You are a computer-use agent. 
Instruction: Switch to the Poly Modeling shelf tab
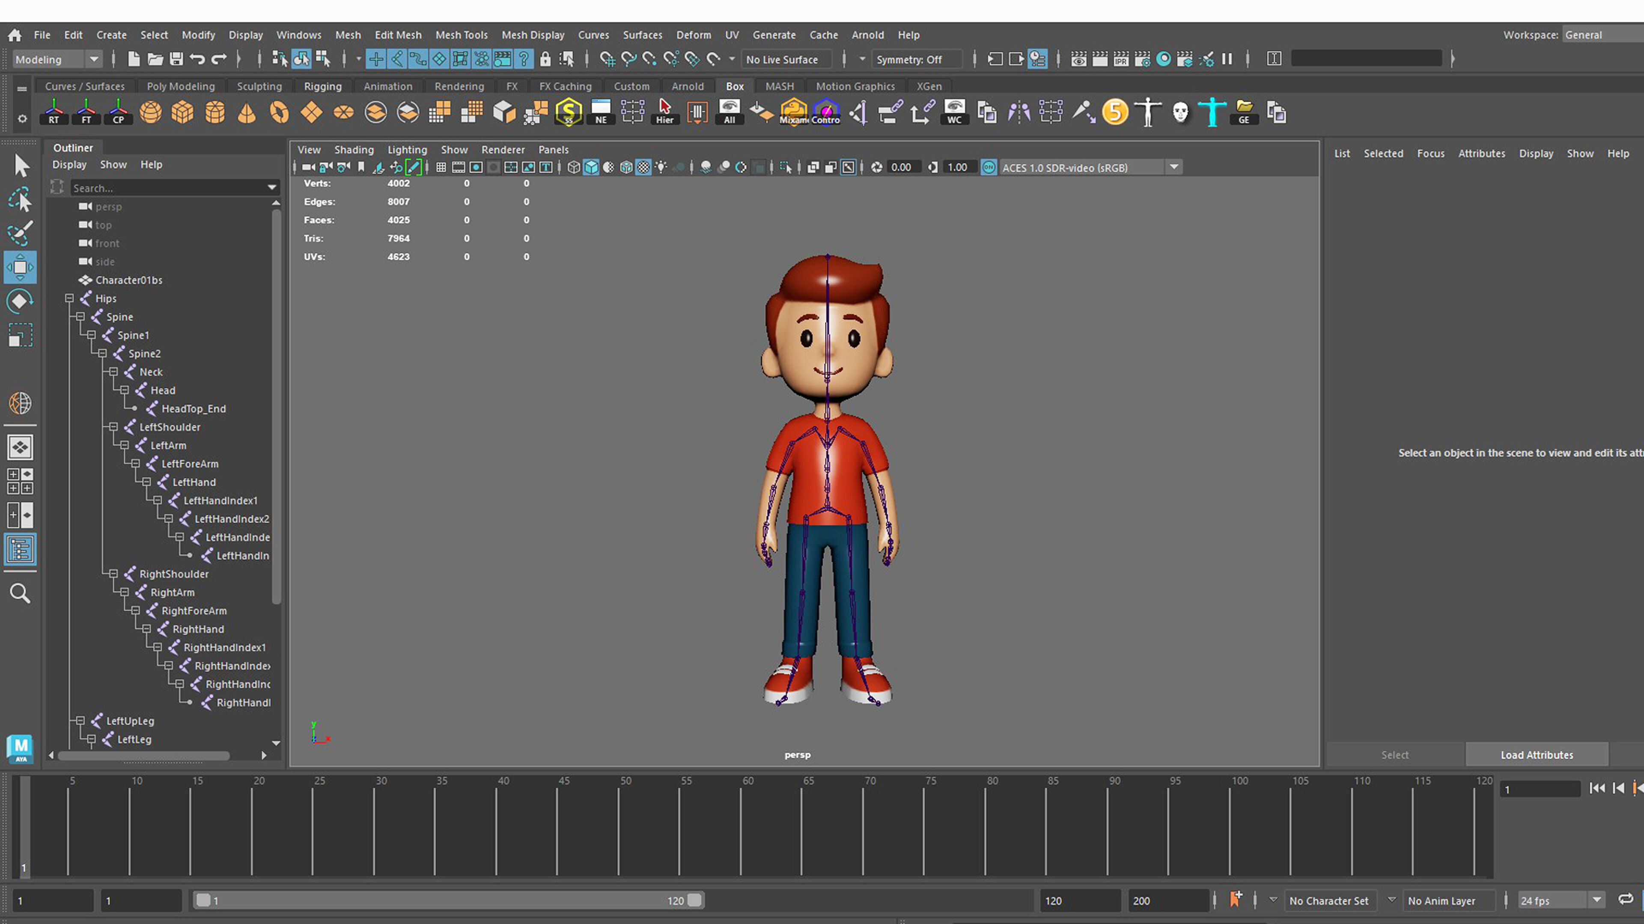click(181, 86)
